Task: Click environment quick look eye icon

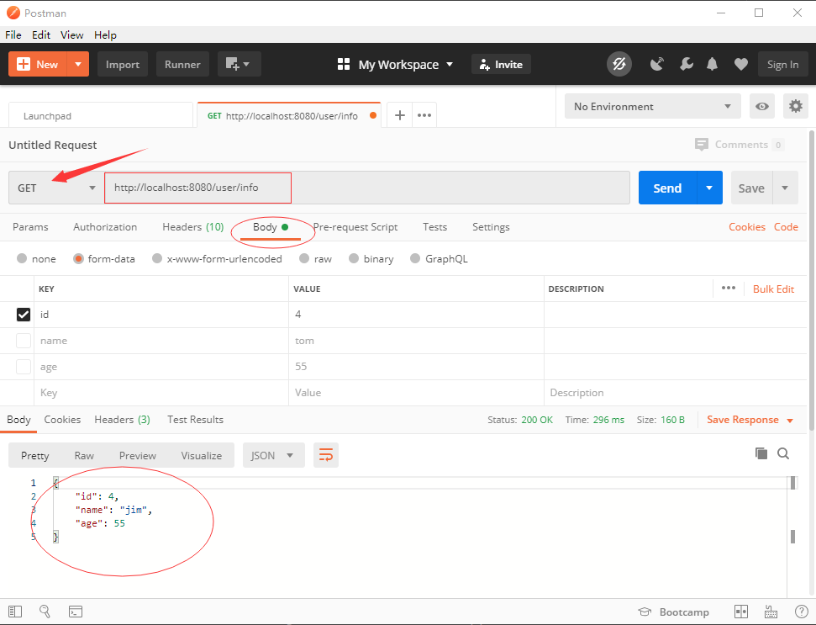Action: [762, 106]
